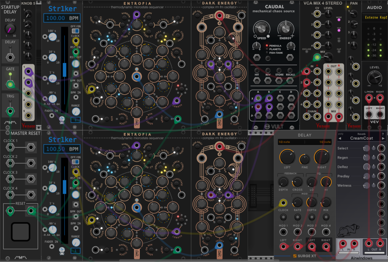
Task: Click the RECALL button on Caudal
Action: (x=290, y=70)
